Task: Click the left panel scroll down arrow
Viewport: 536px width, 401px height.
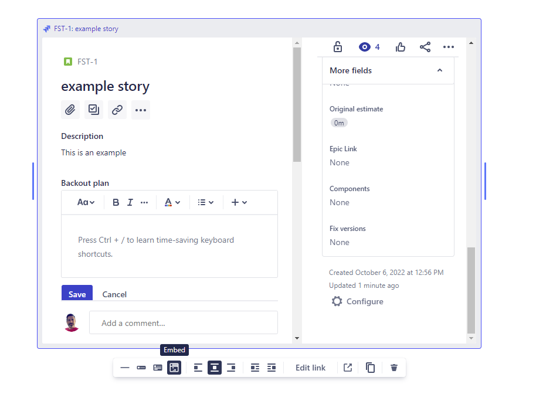Action: pos(297,338)
